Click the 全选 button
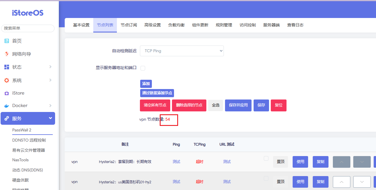376x190 pixels. pos(216,105)
